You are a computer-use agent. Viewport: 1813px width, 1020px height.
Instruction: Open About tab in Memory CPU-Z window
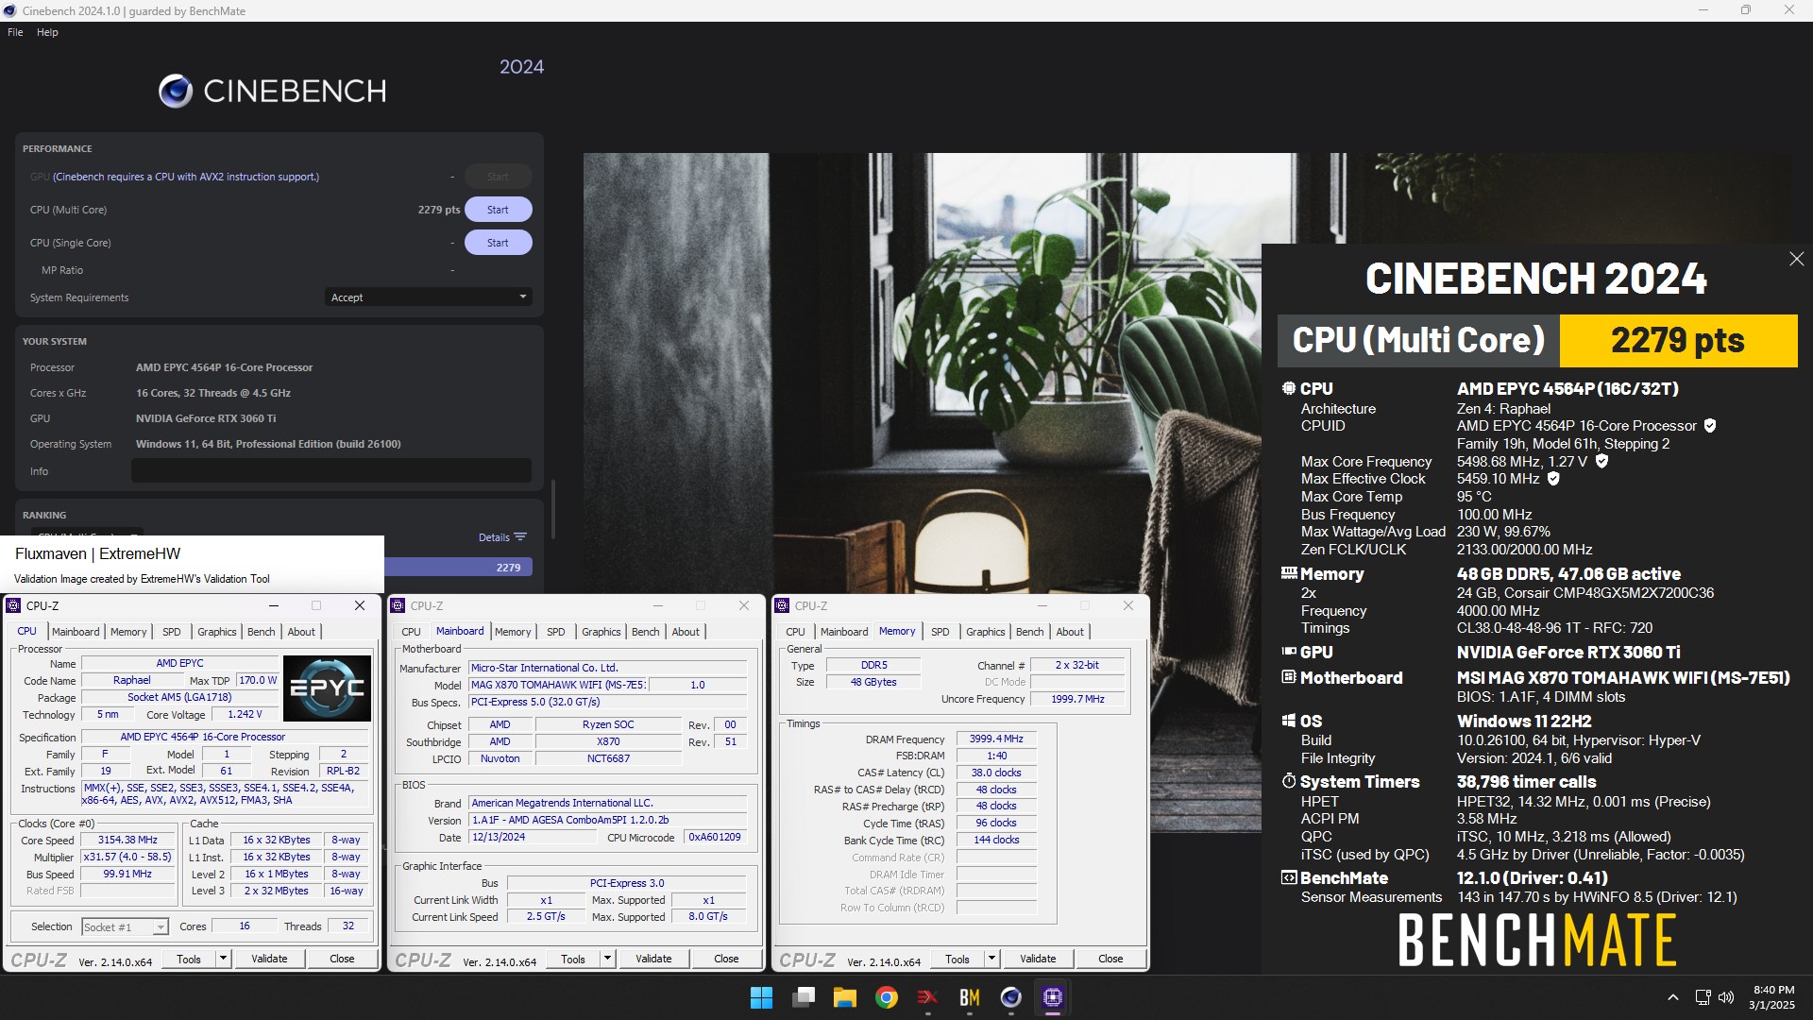click(1070, 632)
